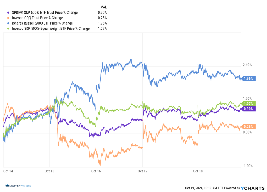Click the blue iShares Russell 2000 legend dot
This screenshot has height=192, width=267.
pyautogui.click(x=9, y=23)
